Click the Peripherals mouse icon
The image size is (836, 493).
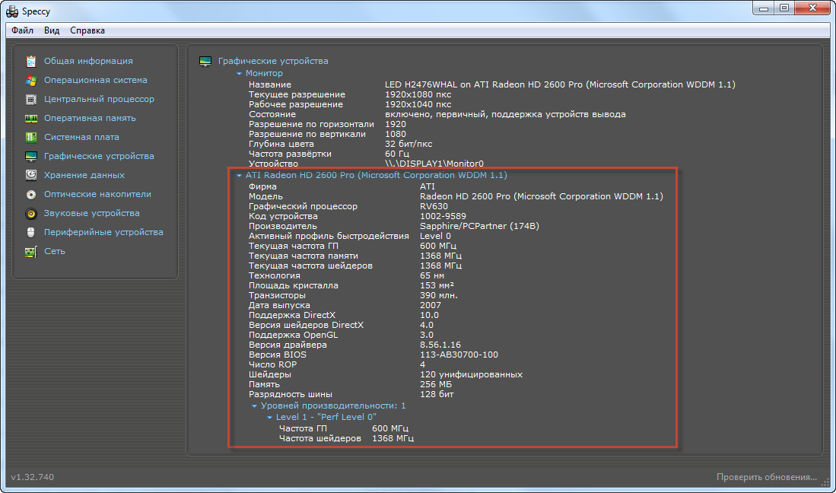(31, 232)
